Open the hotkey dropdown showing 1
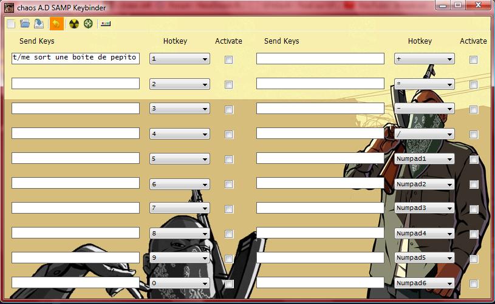495x304 pixels. tap(180, 59)
